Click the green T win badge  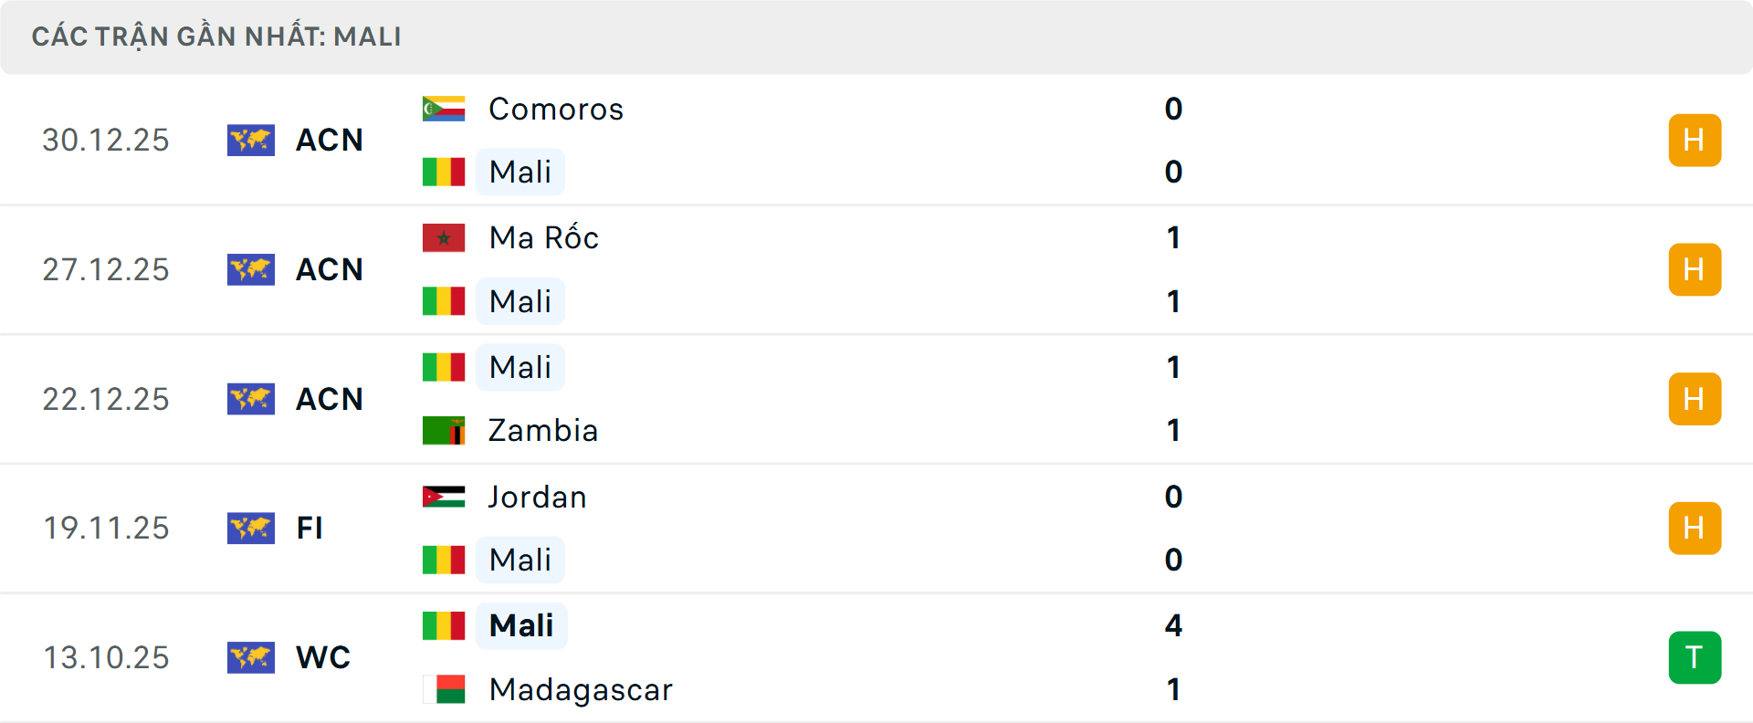[1695, 657]
